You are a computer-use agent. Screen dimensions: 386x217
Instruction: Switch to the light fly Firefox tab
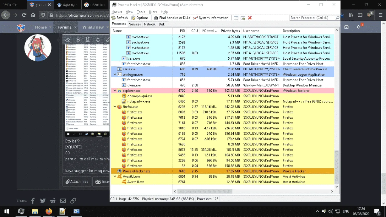68,5
